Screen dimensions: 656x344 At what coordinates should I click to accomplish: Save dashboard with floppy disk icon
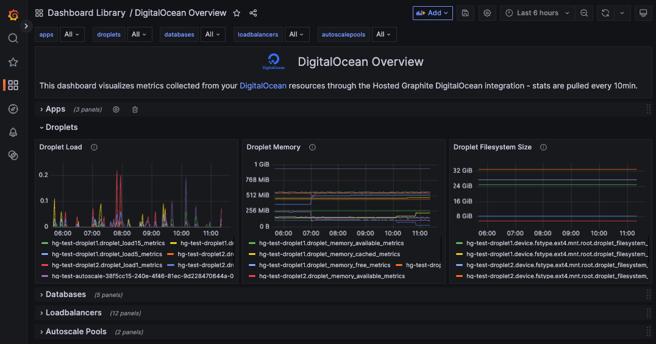point(465,13)
